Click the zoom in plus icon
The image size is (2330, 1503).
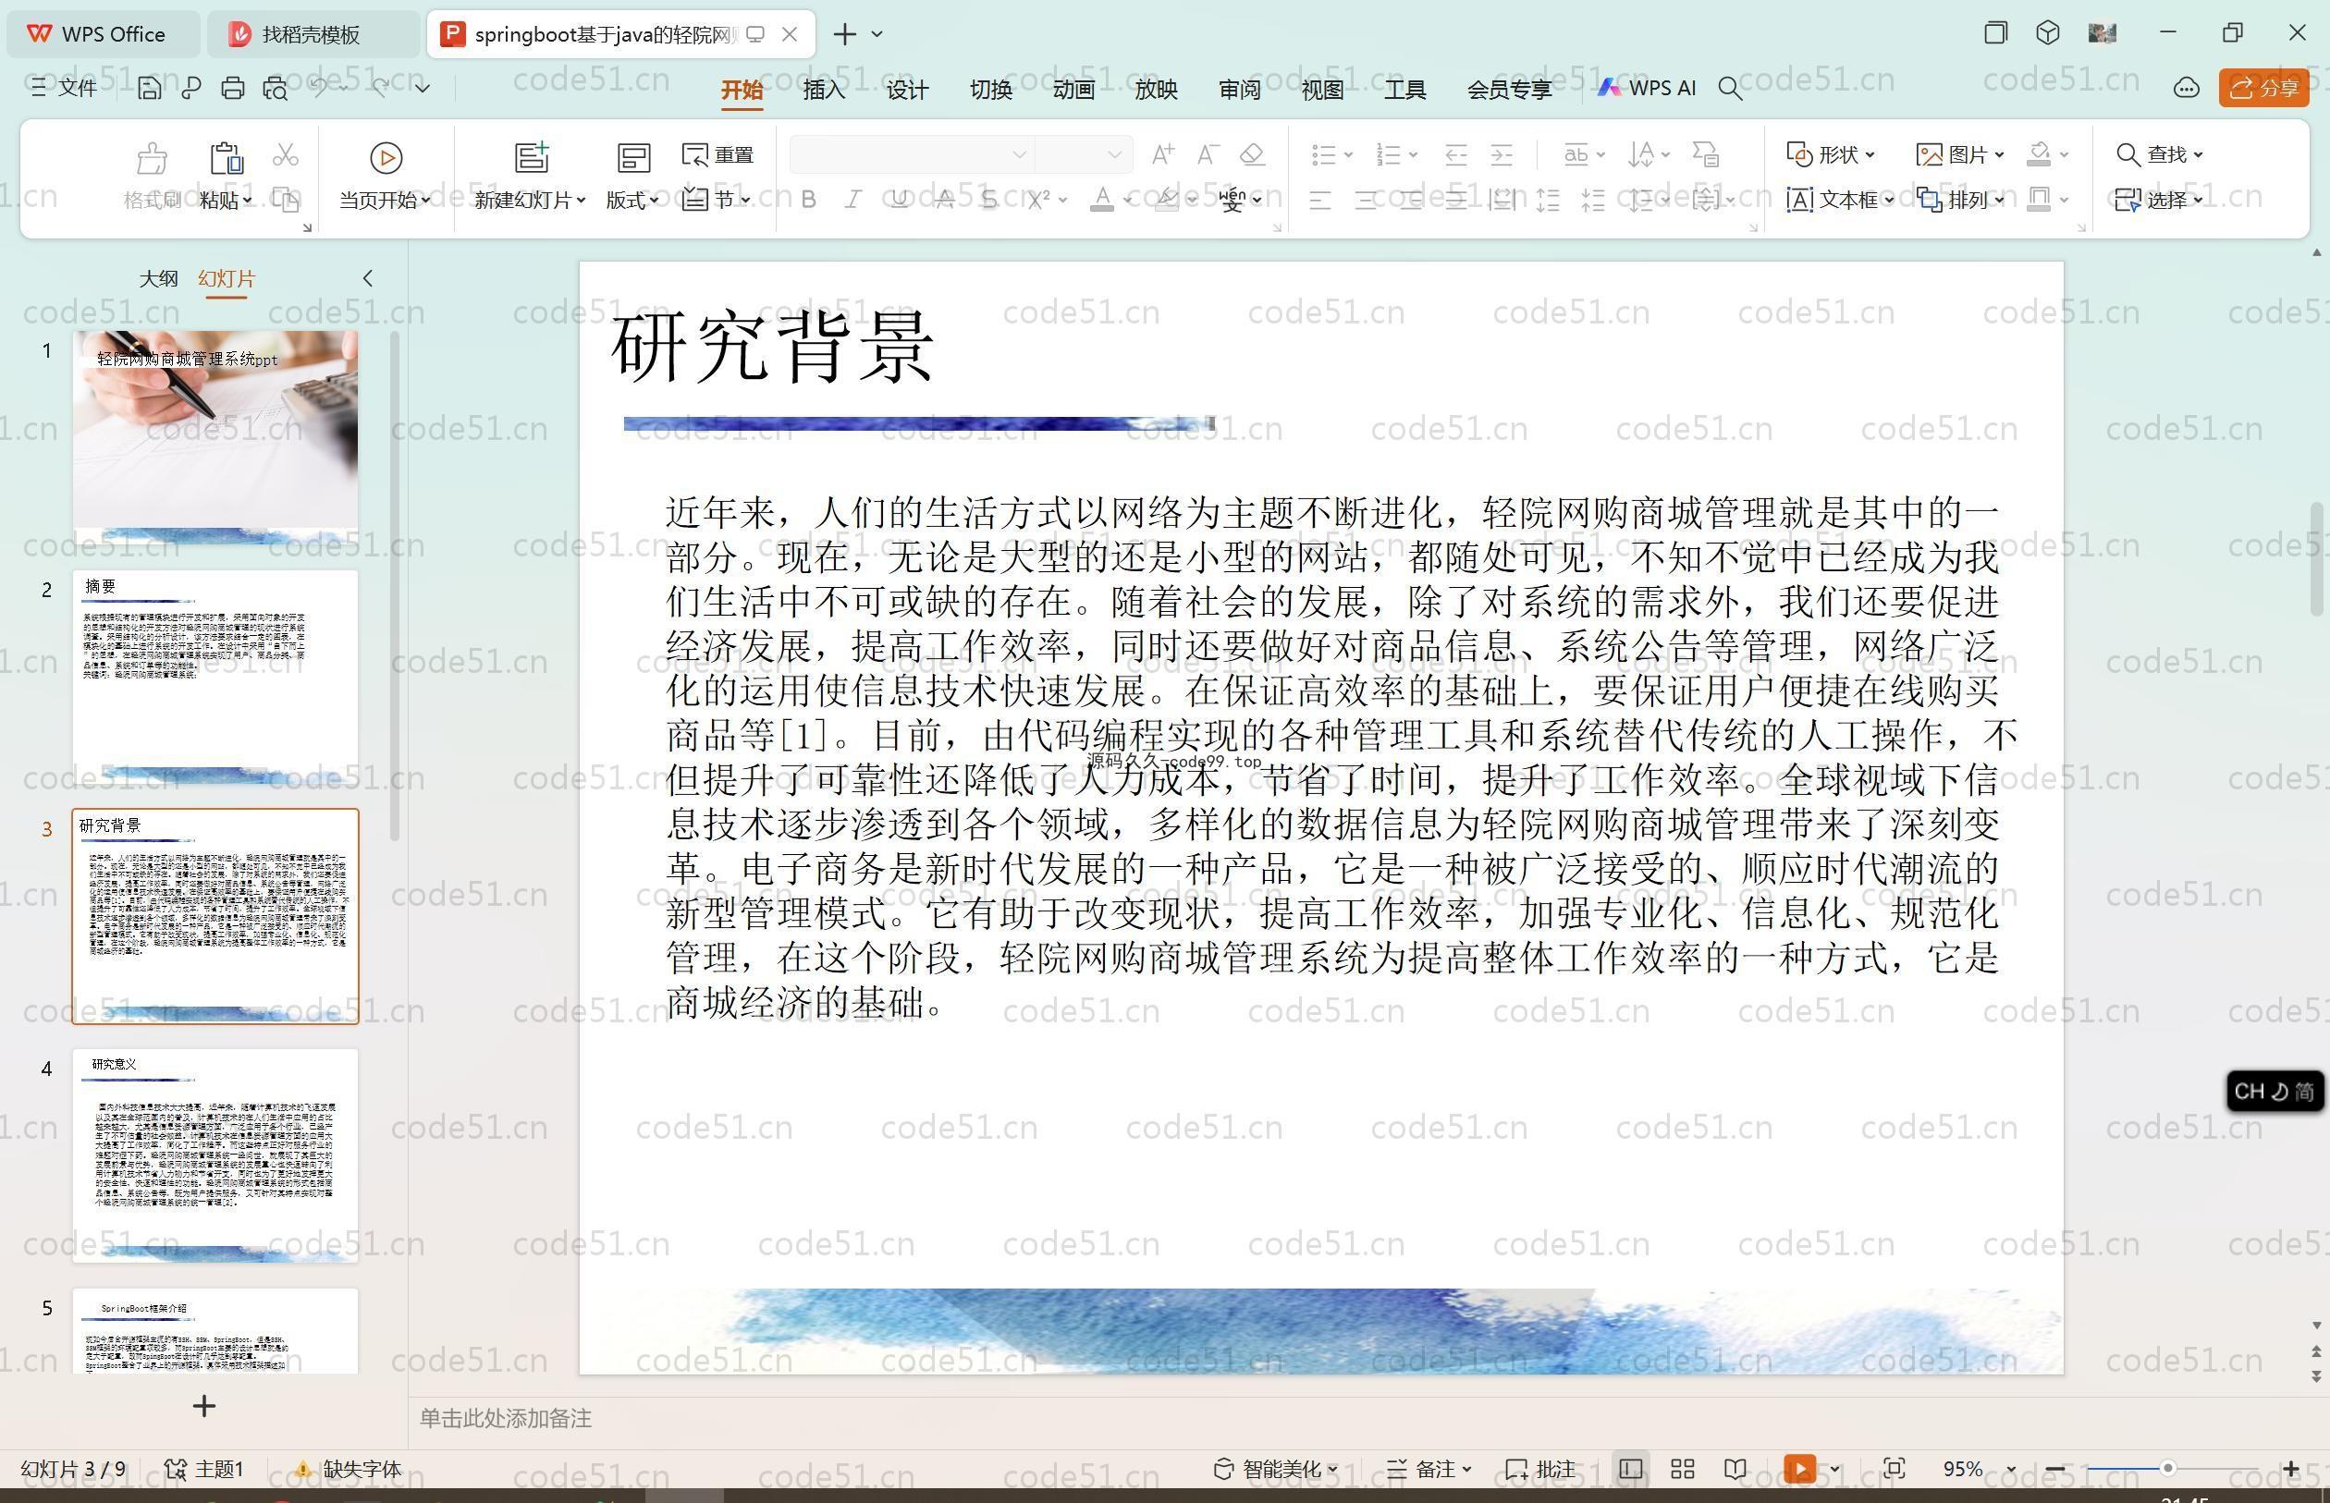coord(2290,1469)
